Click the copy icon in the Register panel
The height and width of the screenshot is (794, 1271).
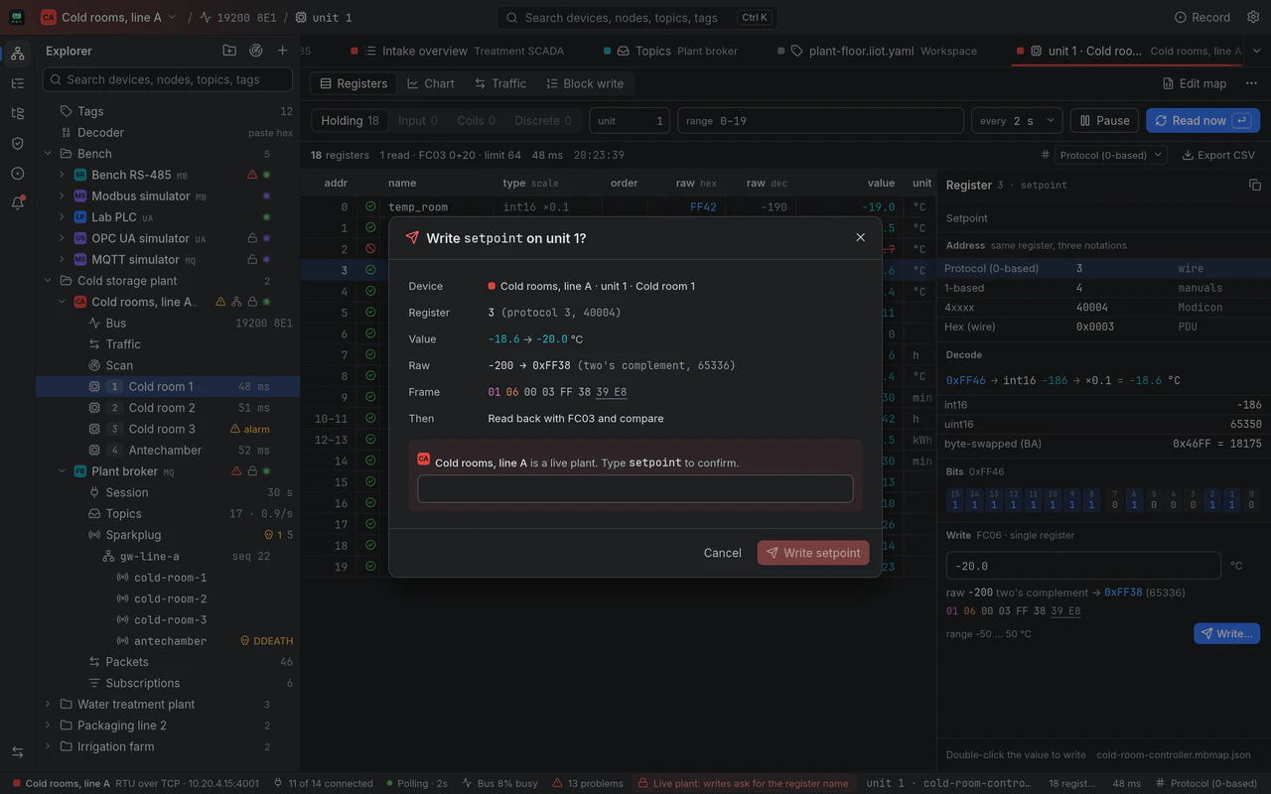click(x=1254, y=185)
